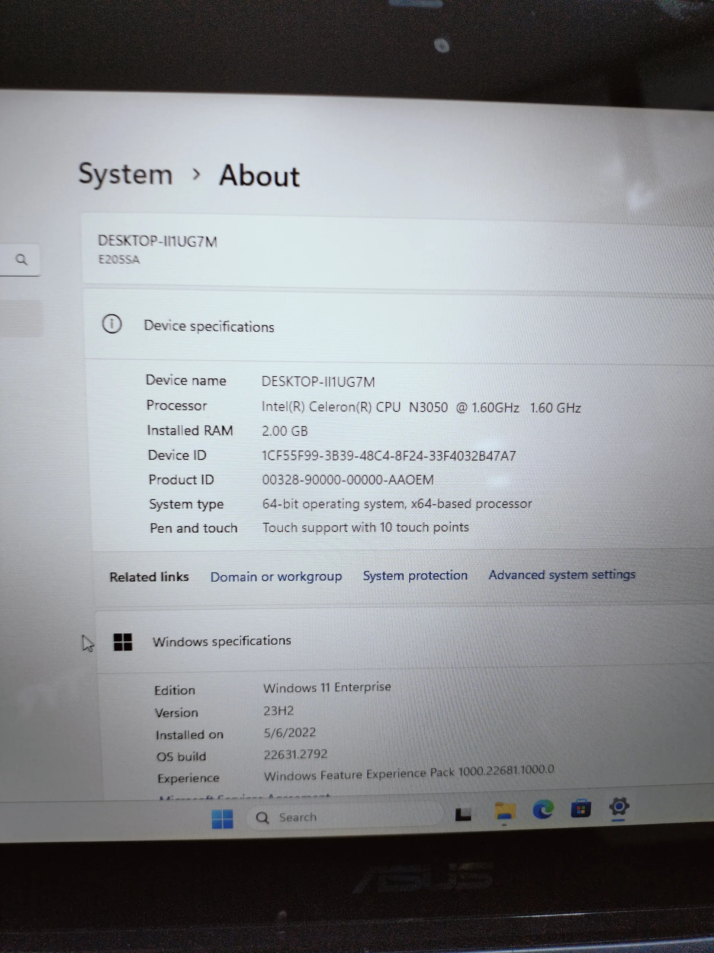
Task: Click the System breadcrumb to go back
Action: tap(124, 175)
